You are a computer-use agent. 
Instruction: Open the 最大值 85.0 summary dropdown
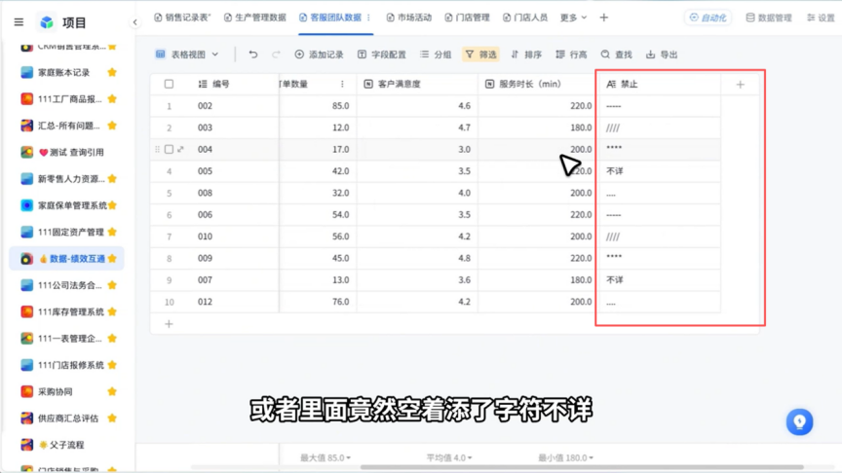(x=325, y=457)
